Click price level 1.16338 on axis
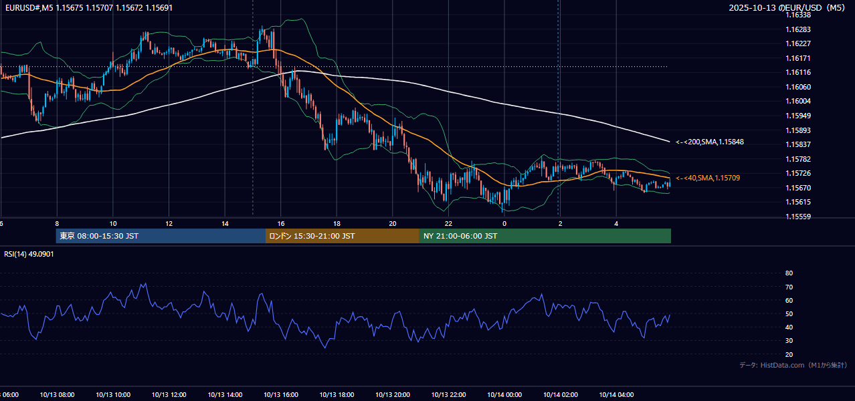 pyautogui.click(x=797, y=15)
